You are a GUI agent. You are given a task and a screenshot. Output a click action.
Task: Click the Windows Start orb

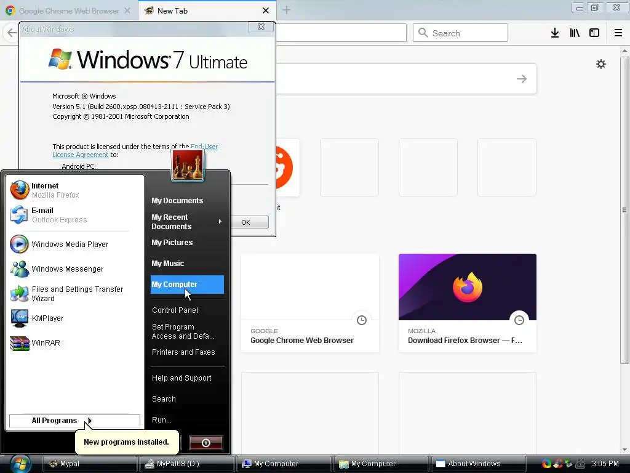tap(20, 463)
